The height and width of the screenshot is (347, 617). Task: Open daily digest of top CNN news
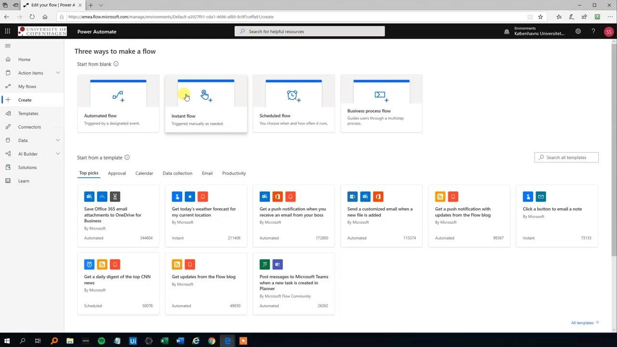coord(118,284)
